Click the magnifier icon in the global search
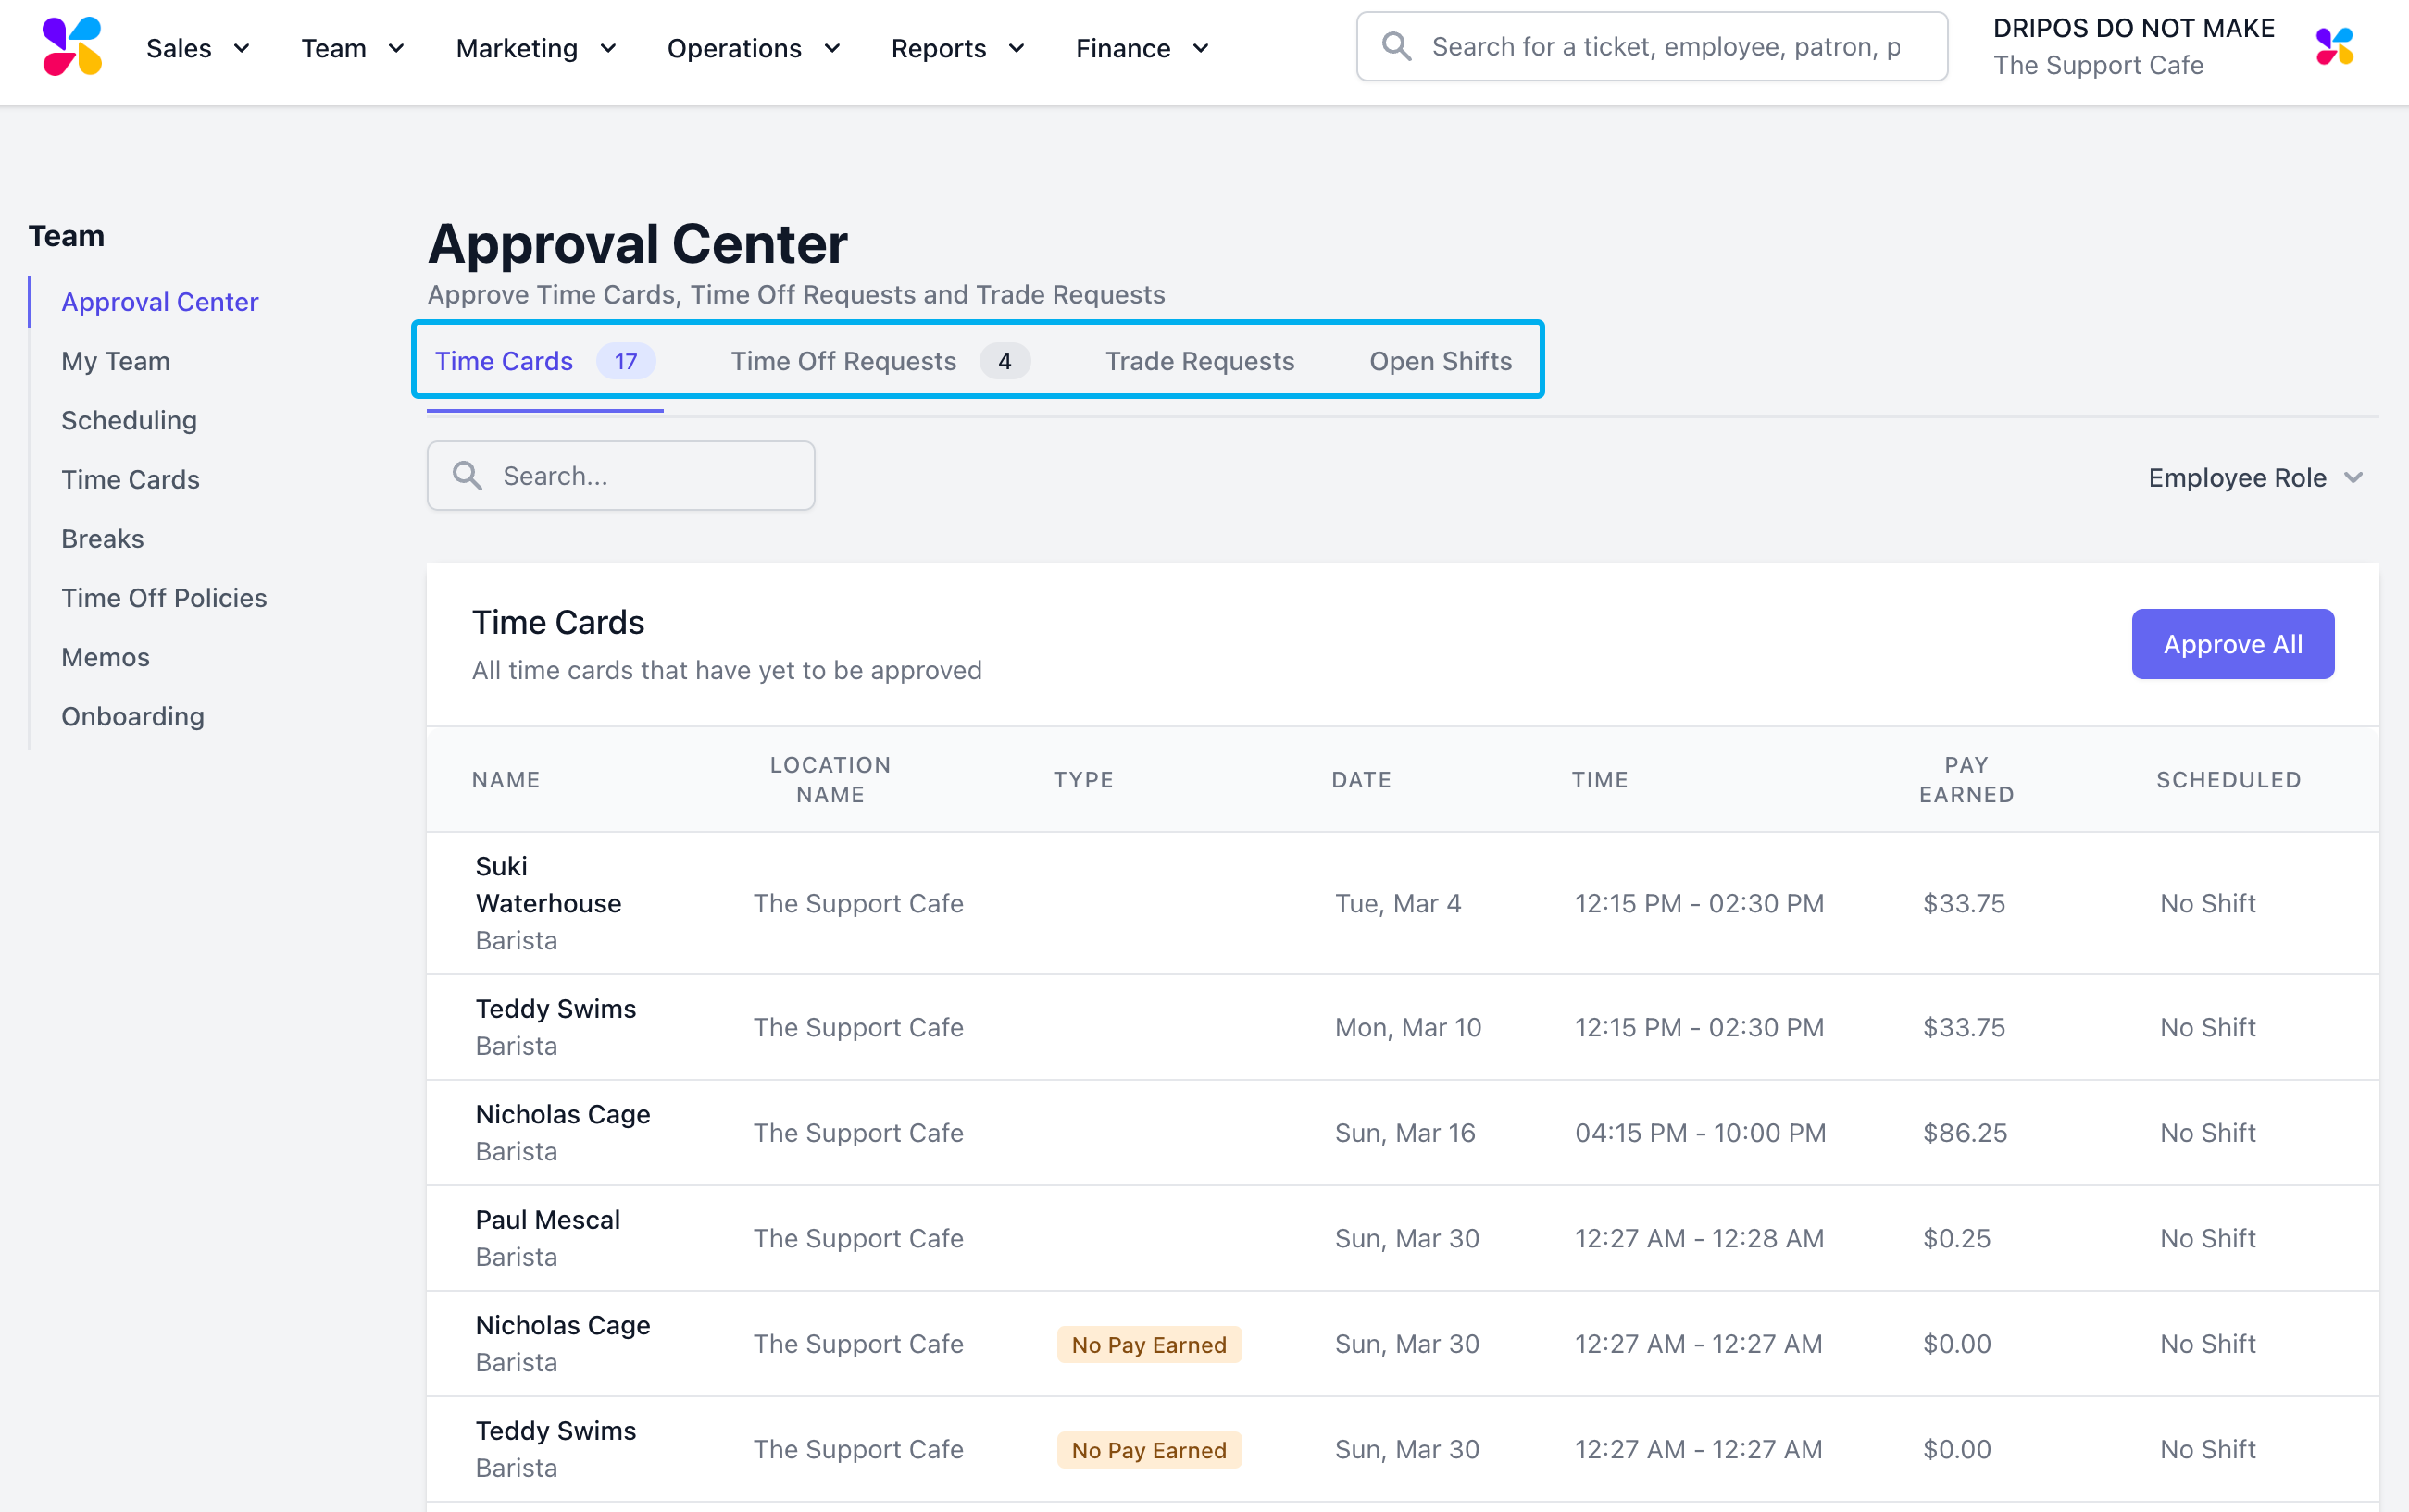The height and width of the screenshot is (1512, 2409). pos(1395,47)
